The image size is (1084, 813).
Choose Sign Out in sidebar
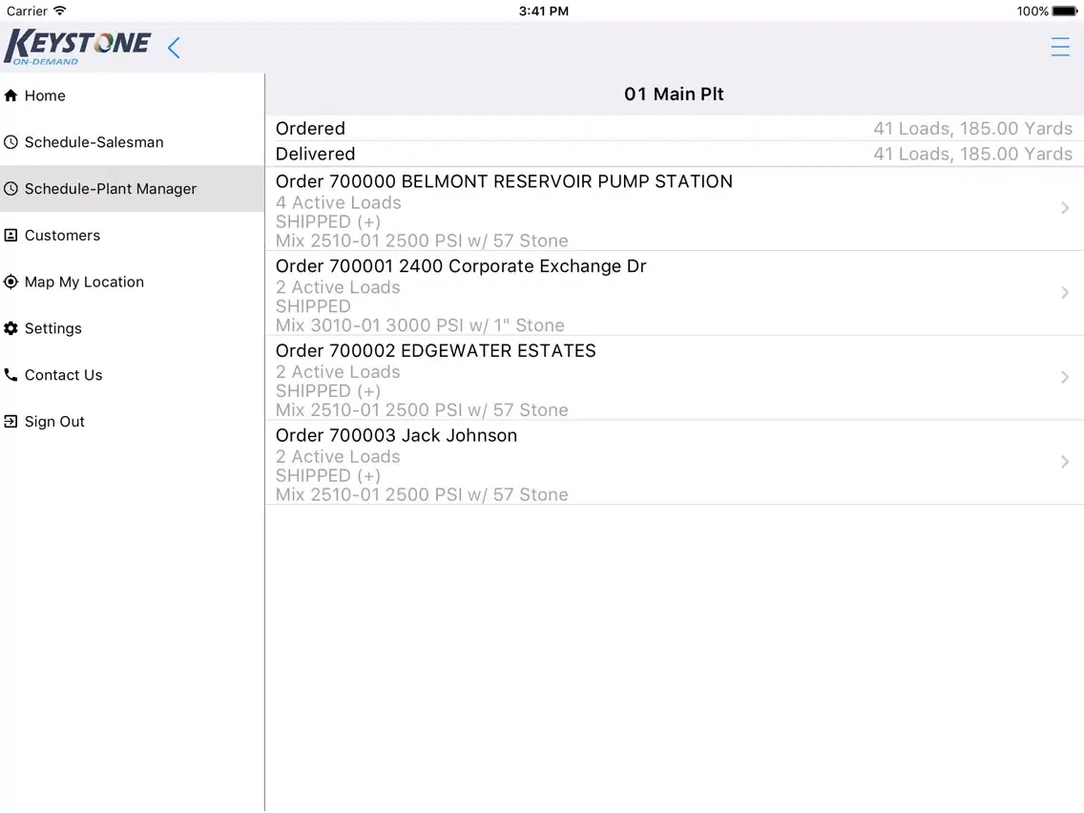point(132,422)
